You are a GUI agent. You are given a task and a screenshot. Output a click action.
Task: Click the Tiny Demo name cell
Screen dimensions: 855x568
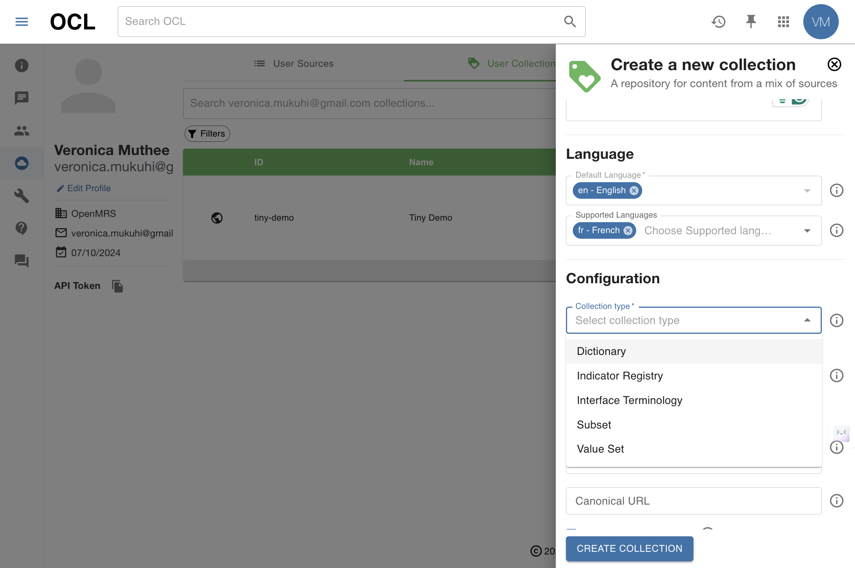click(x=431, y=218)
